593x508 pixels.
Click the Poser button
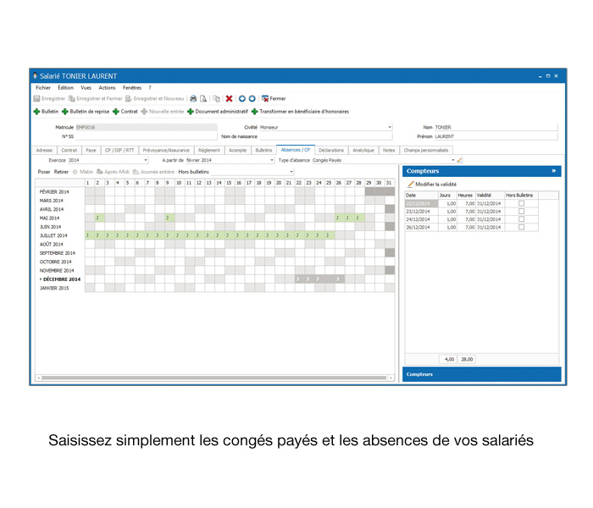[44, 172]
